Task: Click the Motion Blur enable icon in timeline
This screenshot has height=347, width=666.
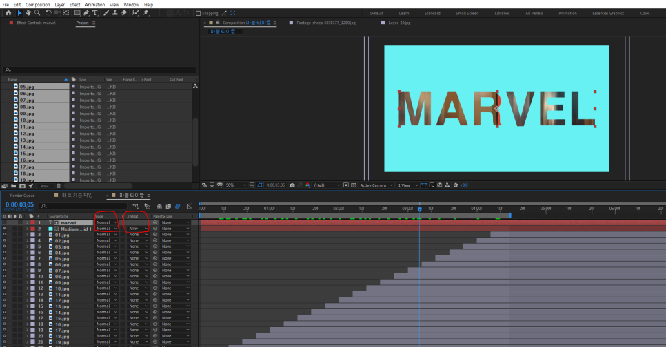Action: 178,206
